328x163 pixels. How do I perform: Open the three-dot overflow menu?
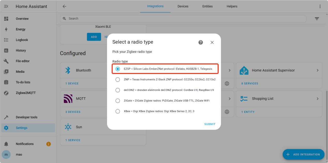point(321,6)
